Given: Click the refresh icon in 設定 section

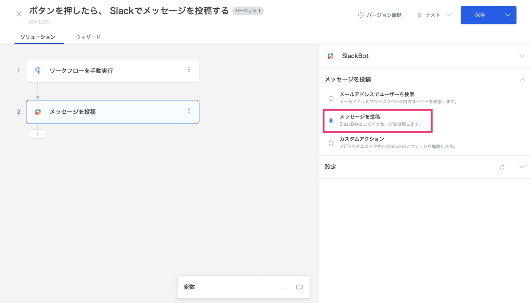Looking at the screenshot, I should click(502, 167).
